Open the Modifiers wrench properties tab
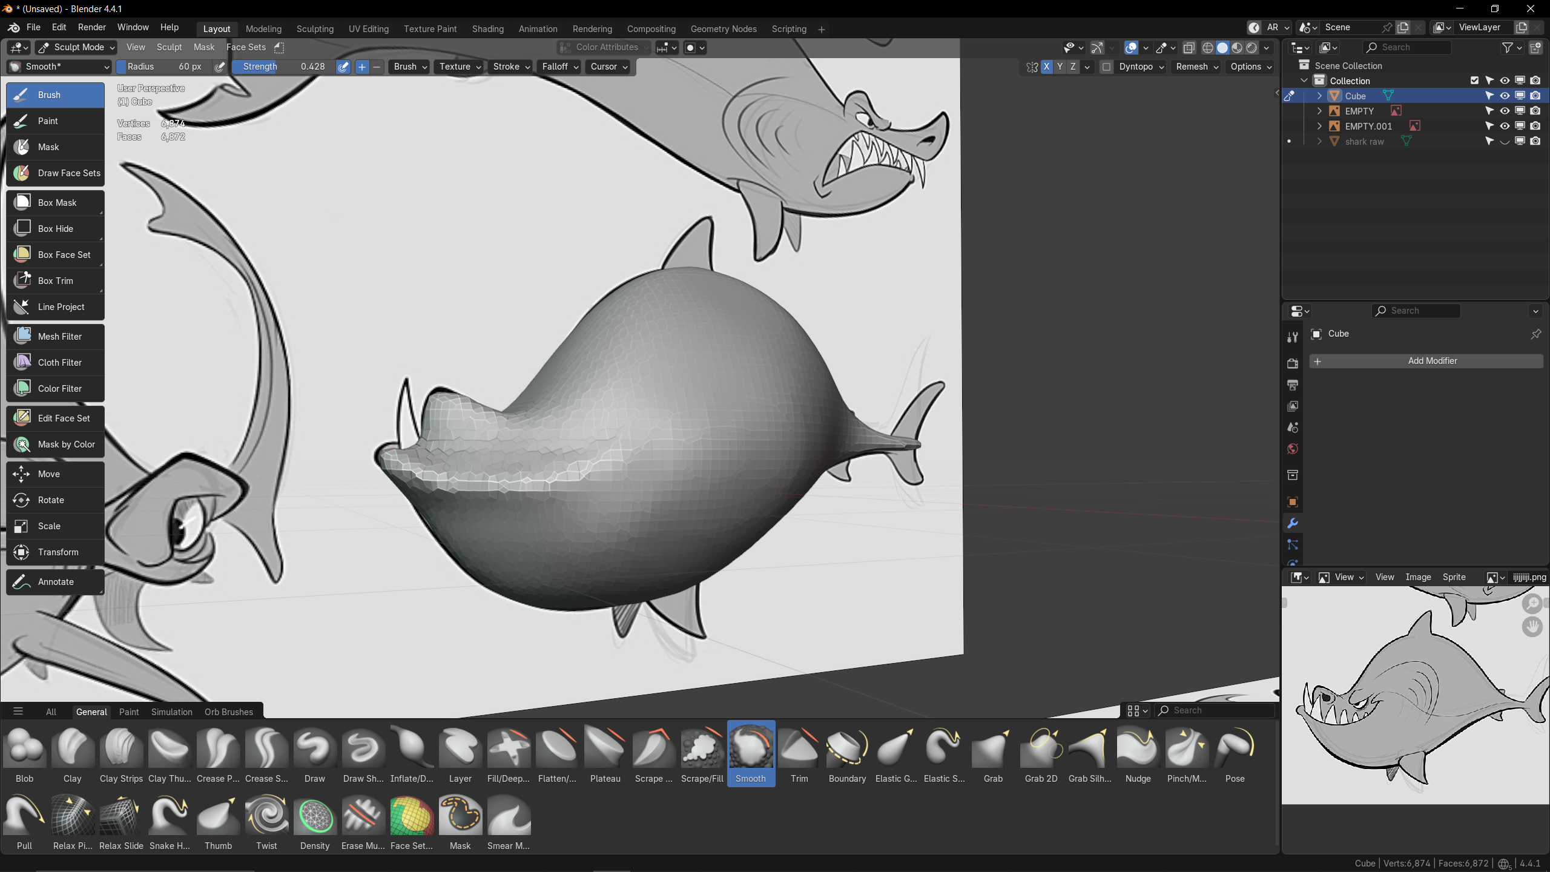Screen dimensions: 1550x872 (1293, 523)
